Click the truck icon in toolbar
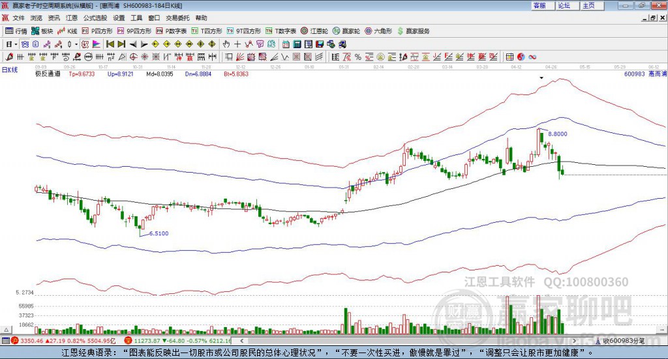 pyautogui.click(x=342, y=44)
